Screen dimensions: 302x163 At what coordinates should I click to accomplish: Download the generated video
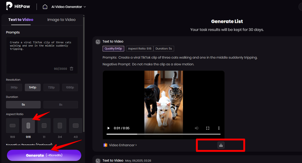tap(221, 145)
